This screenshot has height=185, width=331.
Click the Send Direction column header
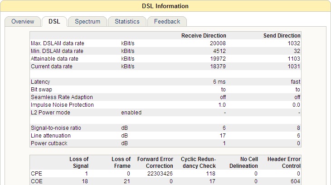point(282,36)
